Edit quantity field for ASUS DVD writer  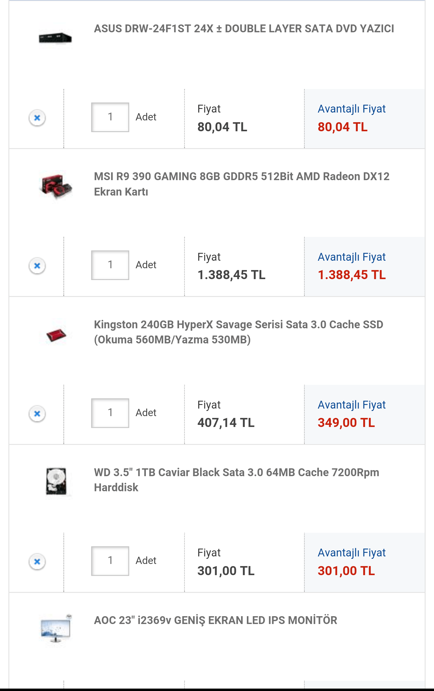click(110, 117)
